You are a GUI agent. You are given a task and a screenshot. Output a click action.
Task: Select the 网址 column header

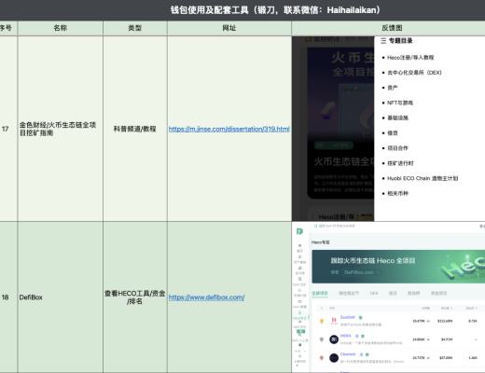(229, 28)
